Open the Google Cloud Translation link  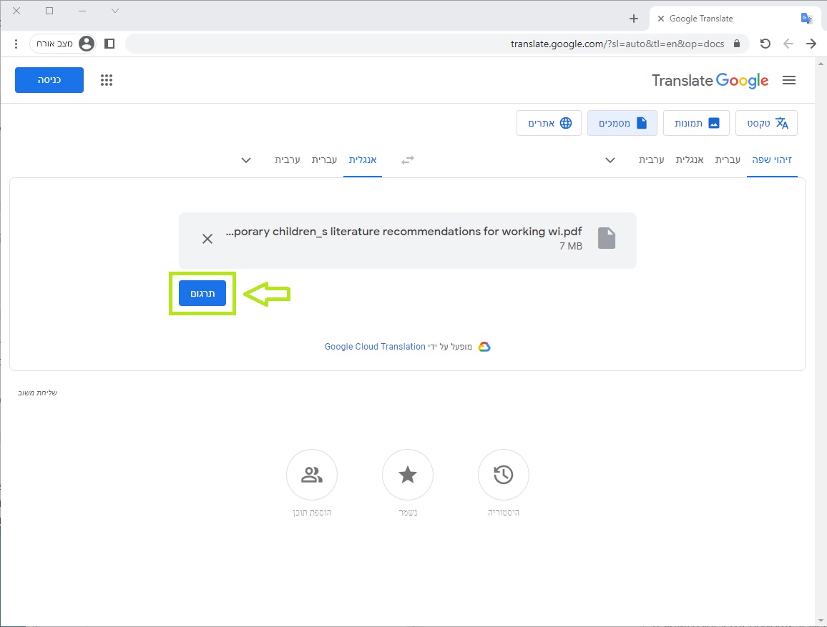(x=375, y=347)
